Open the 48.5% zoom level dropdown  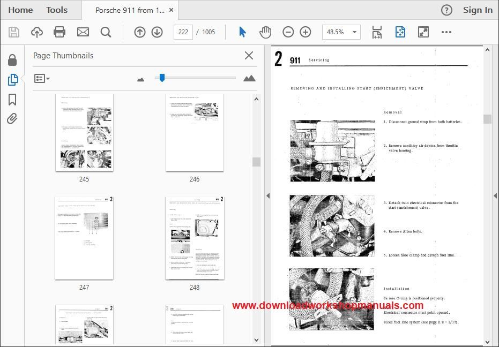pyautogui.click(x=341, y=32)
